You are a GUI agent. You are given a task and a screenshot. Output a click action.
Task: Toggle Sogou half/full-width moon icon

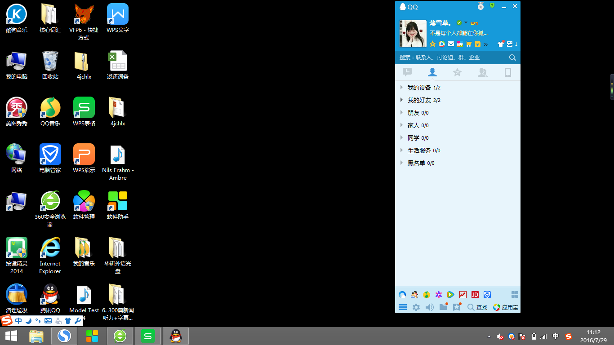tap(28, 321)
